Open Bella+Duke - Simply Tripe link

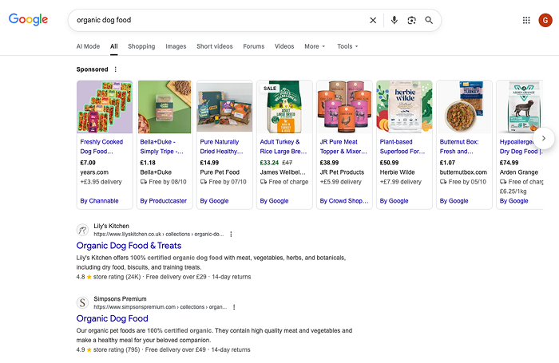click(162, 147)
